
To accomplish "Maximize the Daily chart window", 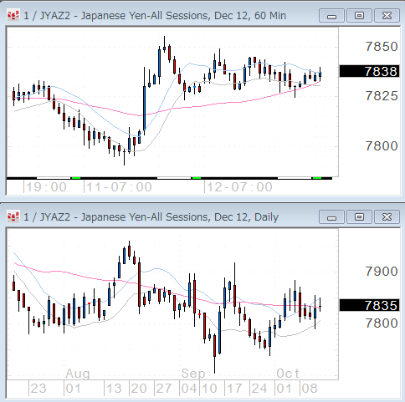I will (x=359, y=217).
